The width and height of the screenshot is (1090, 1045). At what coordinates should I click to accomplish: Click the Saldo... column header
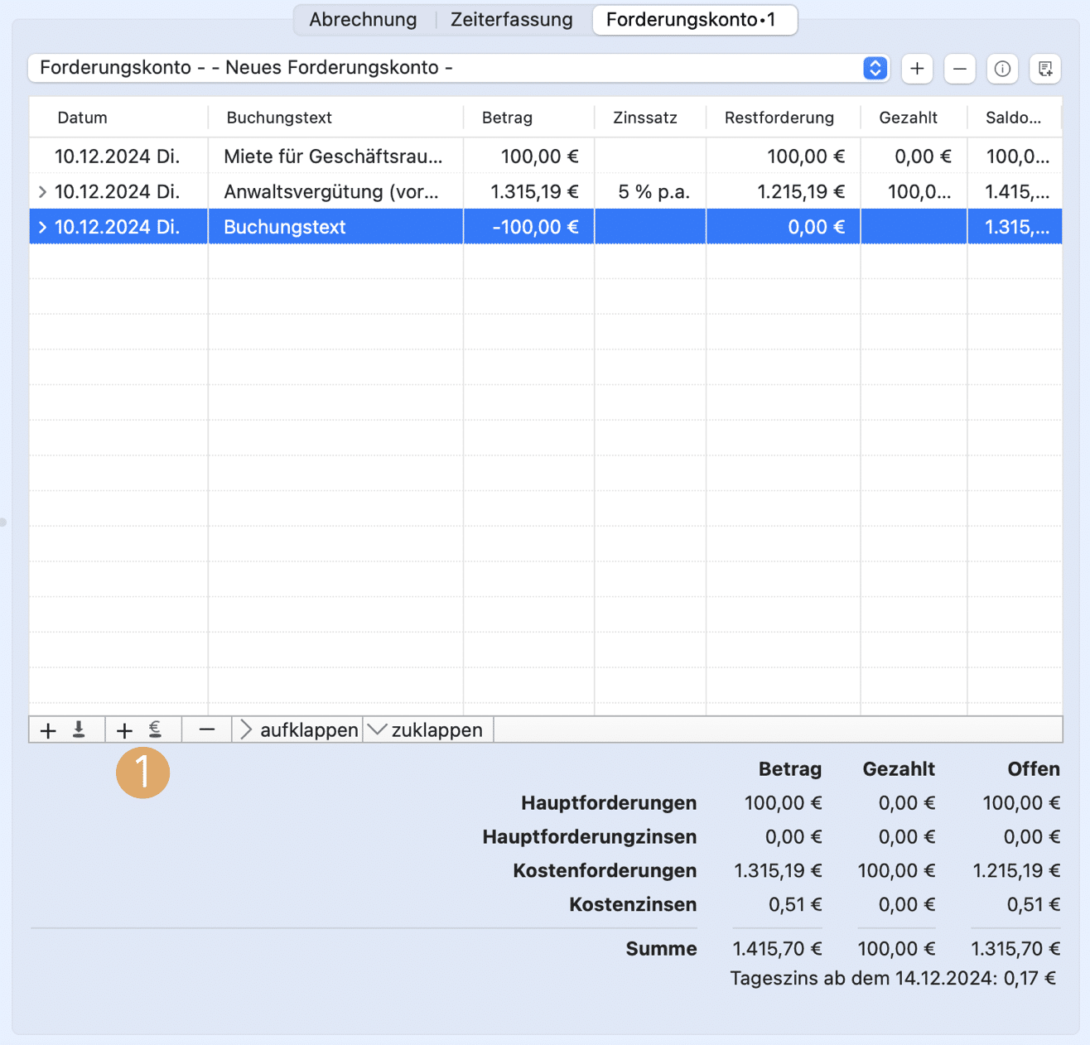tap(1015, 118)
